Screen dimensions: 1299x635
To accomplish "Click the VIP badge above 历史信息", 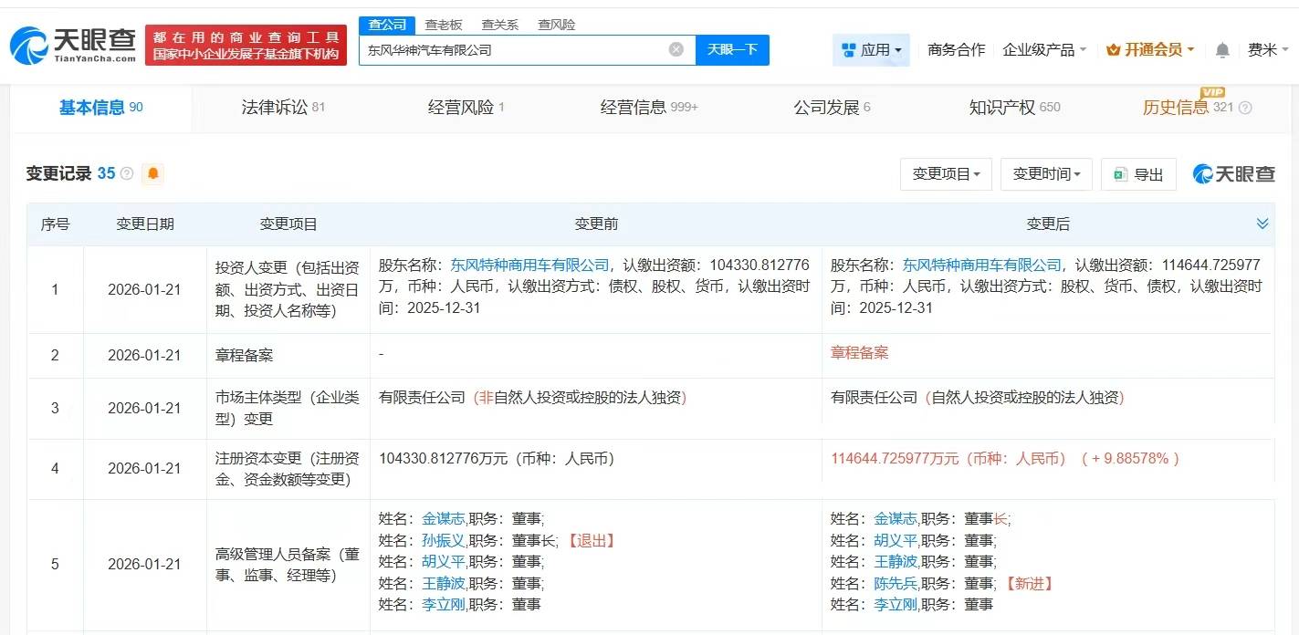I will (x=1214, y=92).
